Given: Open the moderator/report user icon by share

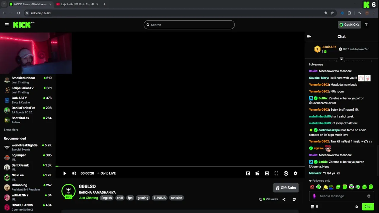Looking at the screenshot, I should coord(294,199).
